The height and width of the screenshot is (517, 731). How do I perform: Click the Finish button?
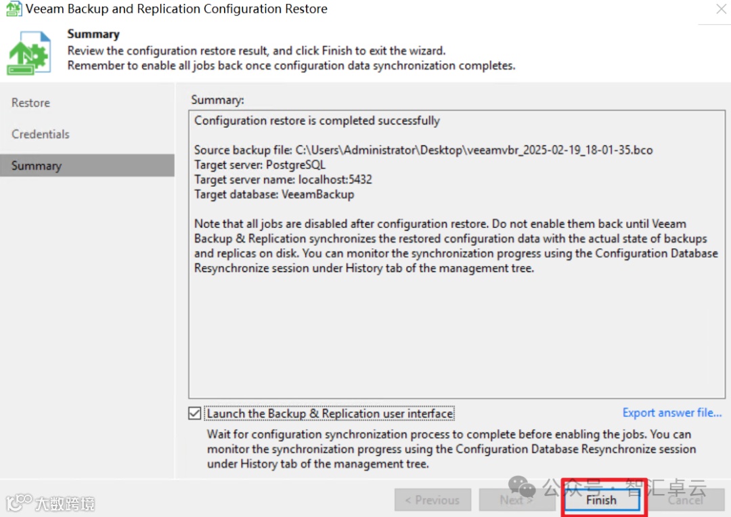point(602,500)
